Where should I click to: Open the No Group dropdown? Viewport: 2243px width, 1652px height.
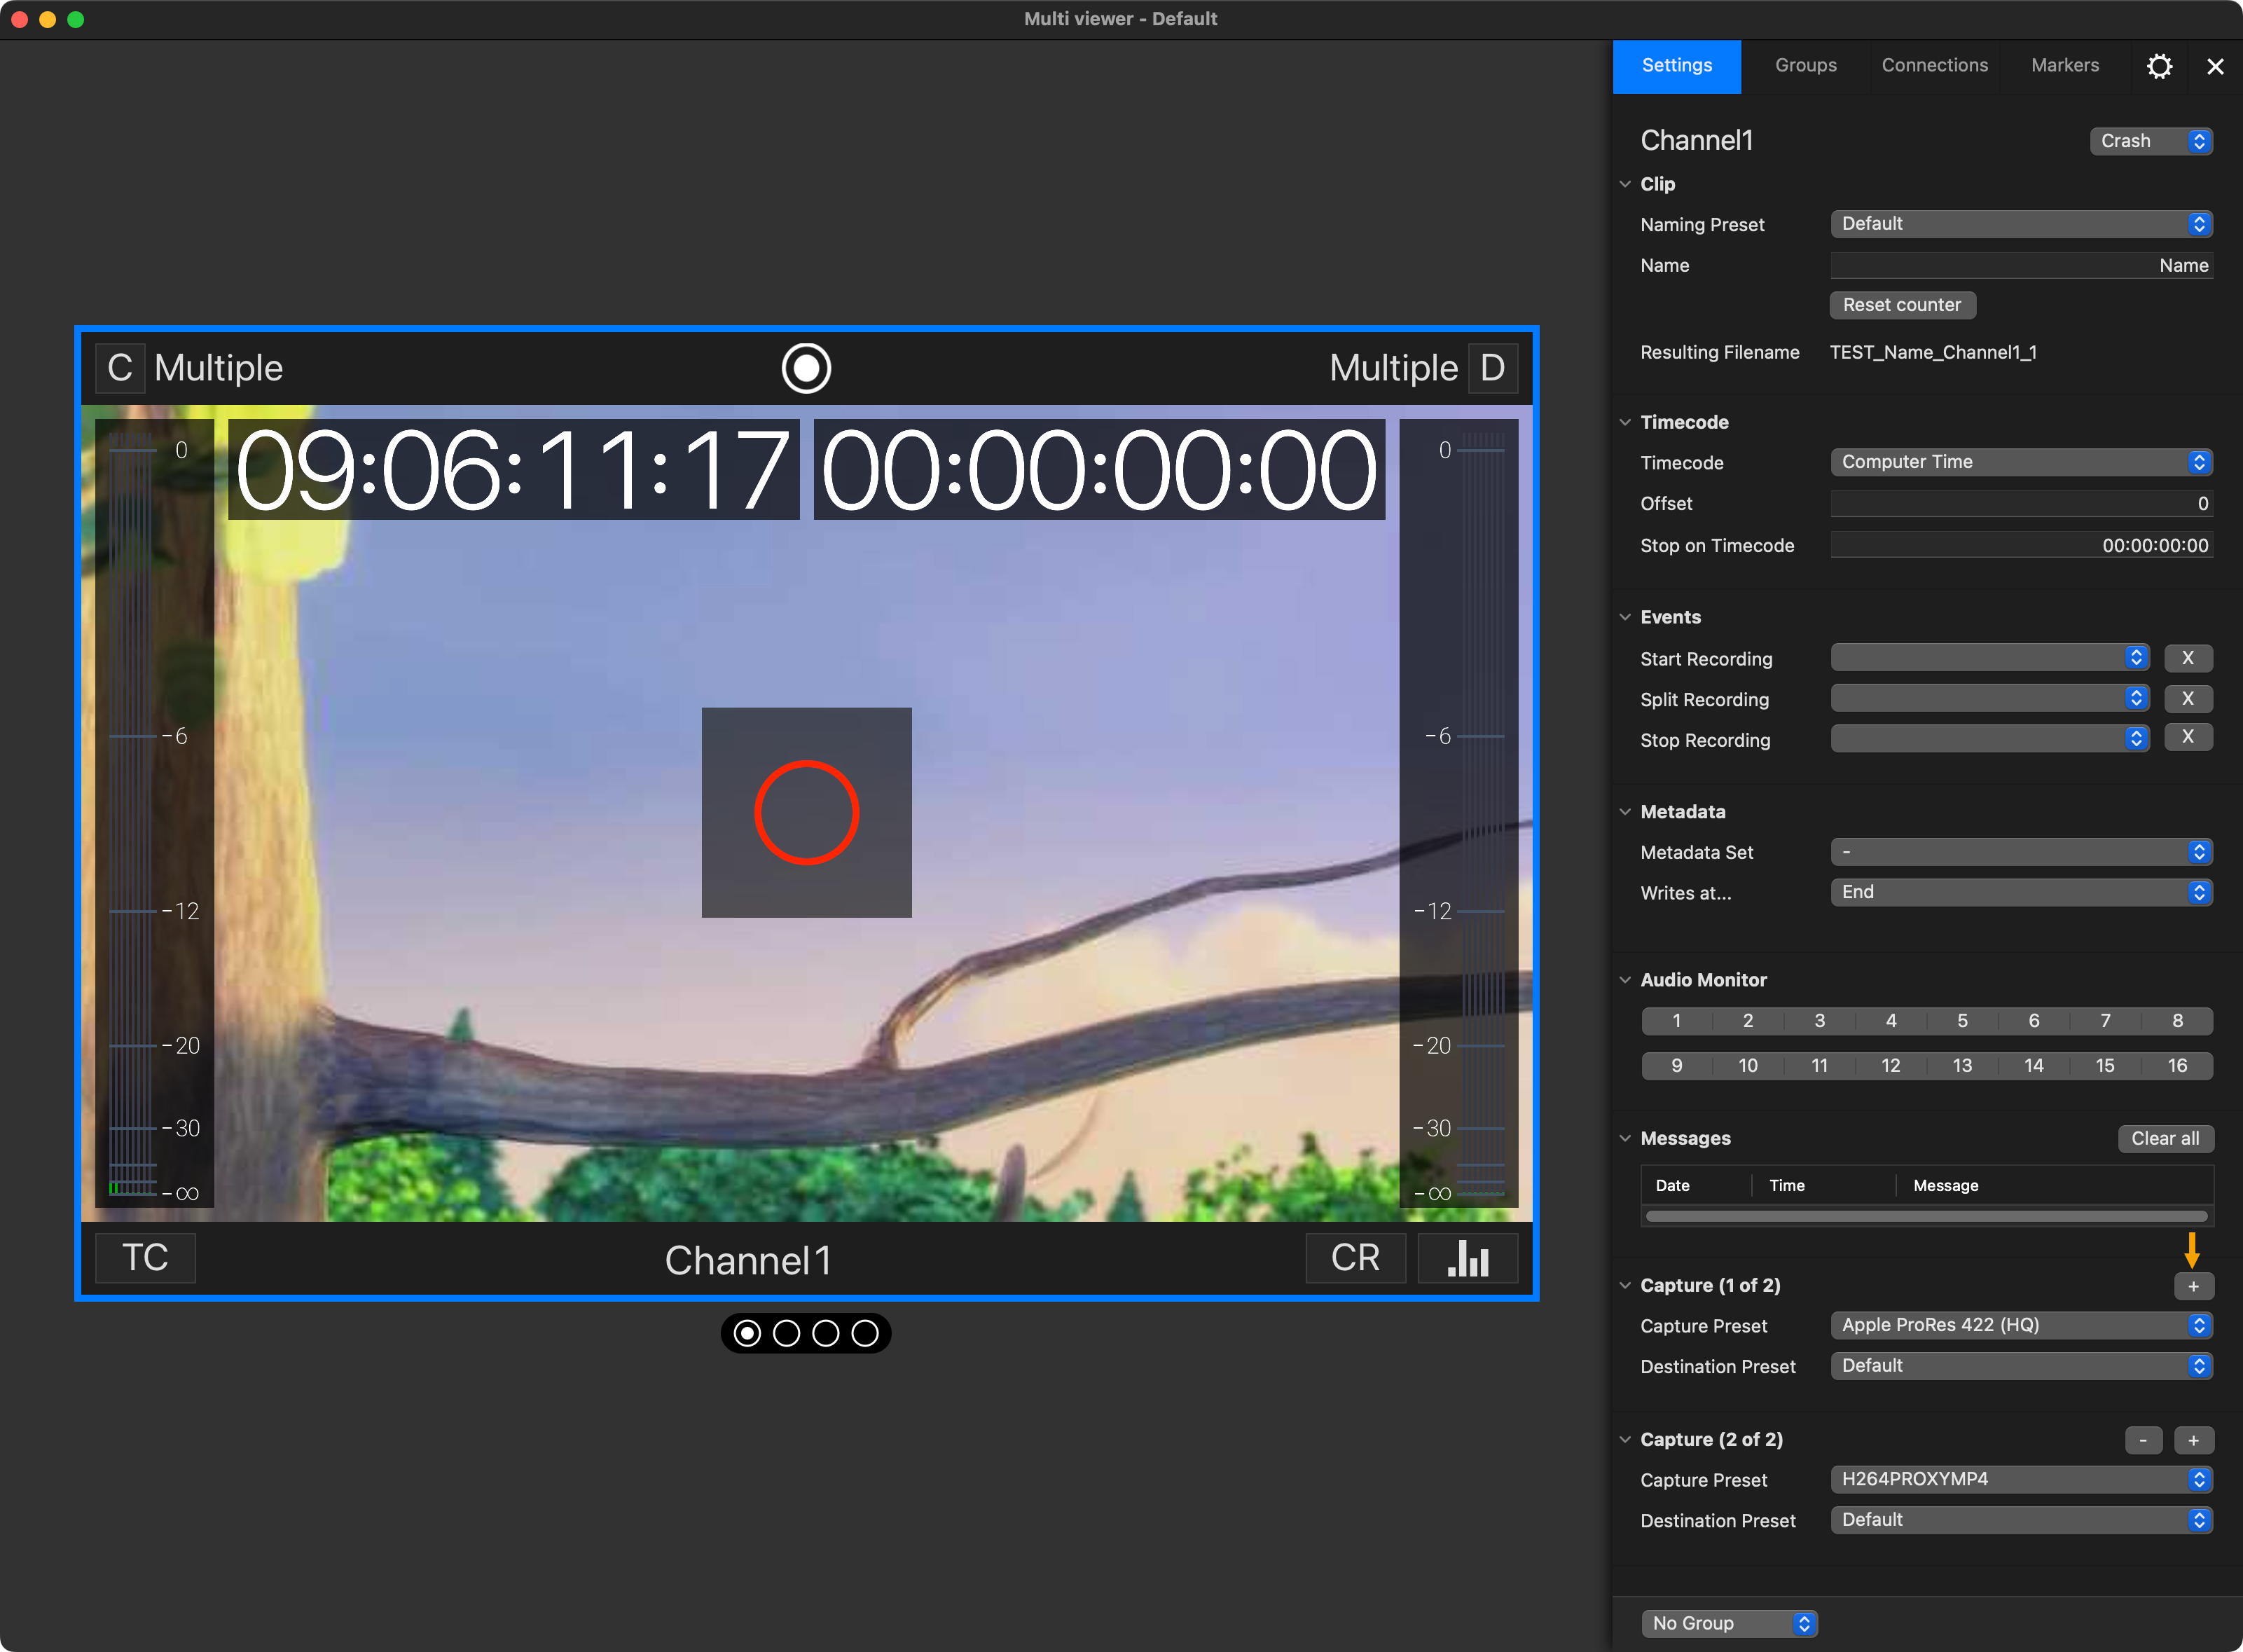pos(1729,1624)
